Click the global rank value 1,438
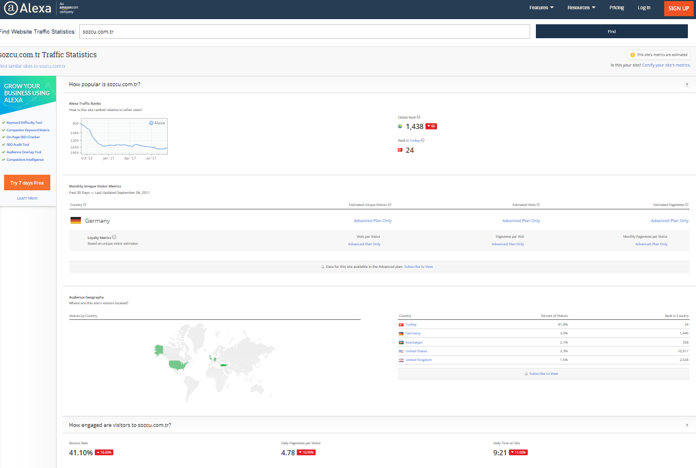 click(414, 126)
